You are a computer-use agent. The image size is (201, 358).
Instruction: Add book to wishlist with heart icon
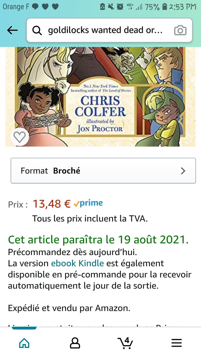(20, 137)
